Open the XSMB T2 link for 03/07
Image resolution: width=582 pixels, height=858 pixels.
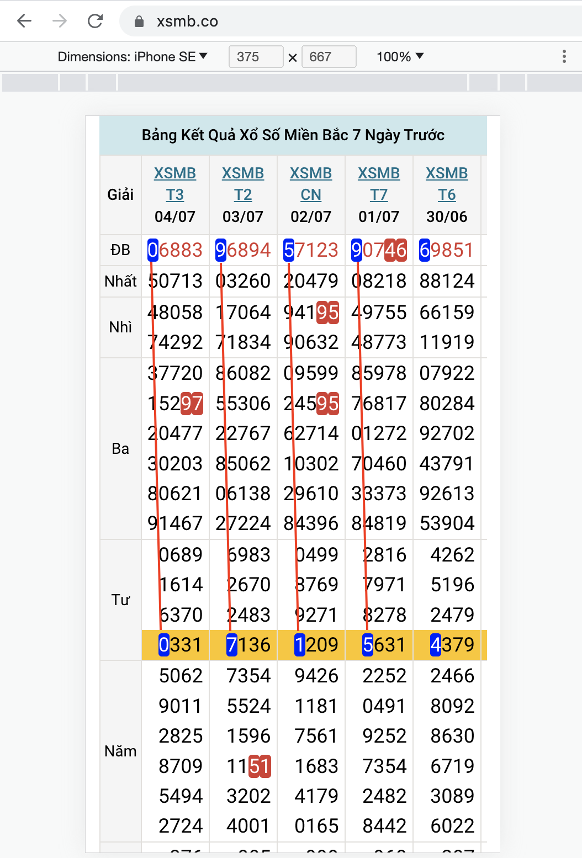click(243, 184)
